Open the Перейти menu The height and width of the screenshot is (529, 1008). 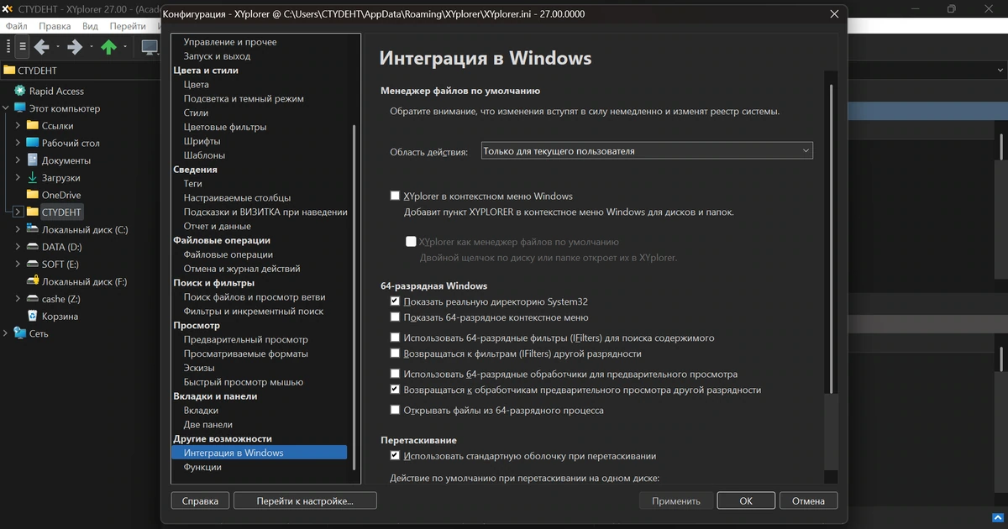tap(128, 27)
